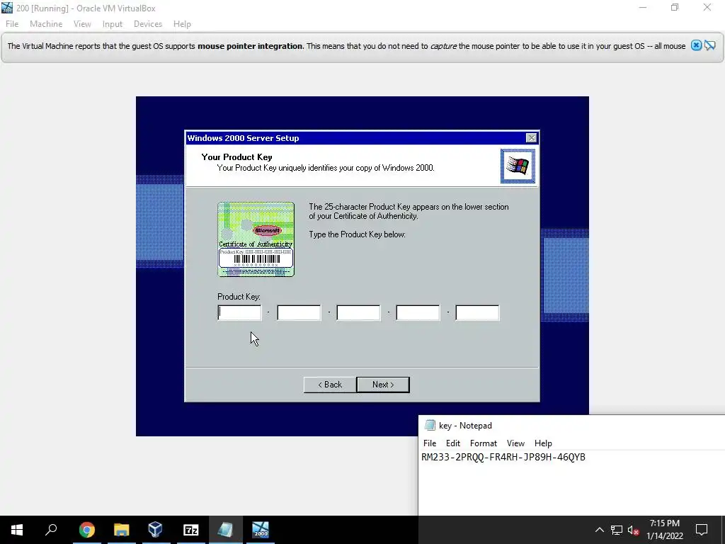Switch to the 2000 VM taskbar icon
Screen dimensions: 725x544
point(261,530)
